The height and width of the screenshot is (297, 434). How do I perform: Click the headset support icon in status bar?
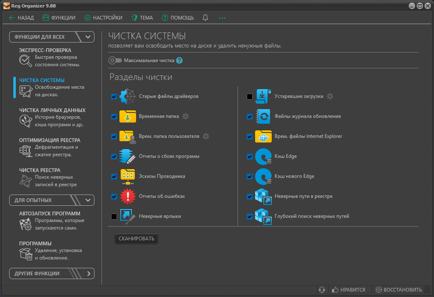point(321,290)
